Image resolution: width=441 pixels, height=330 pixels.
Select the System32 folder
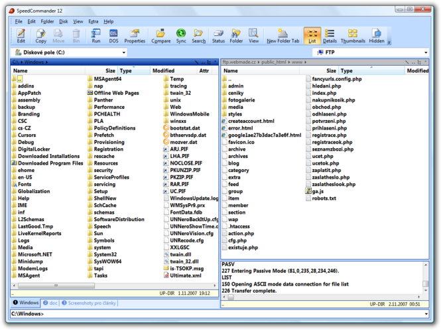[x=102, y=254]
